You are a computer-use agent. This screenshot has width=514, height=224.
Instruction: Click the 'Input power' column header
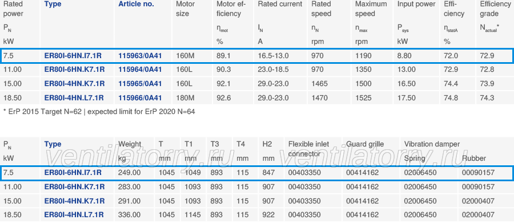click(x=416, y=4)
